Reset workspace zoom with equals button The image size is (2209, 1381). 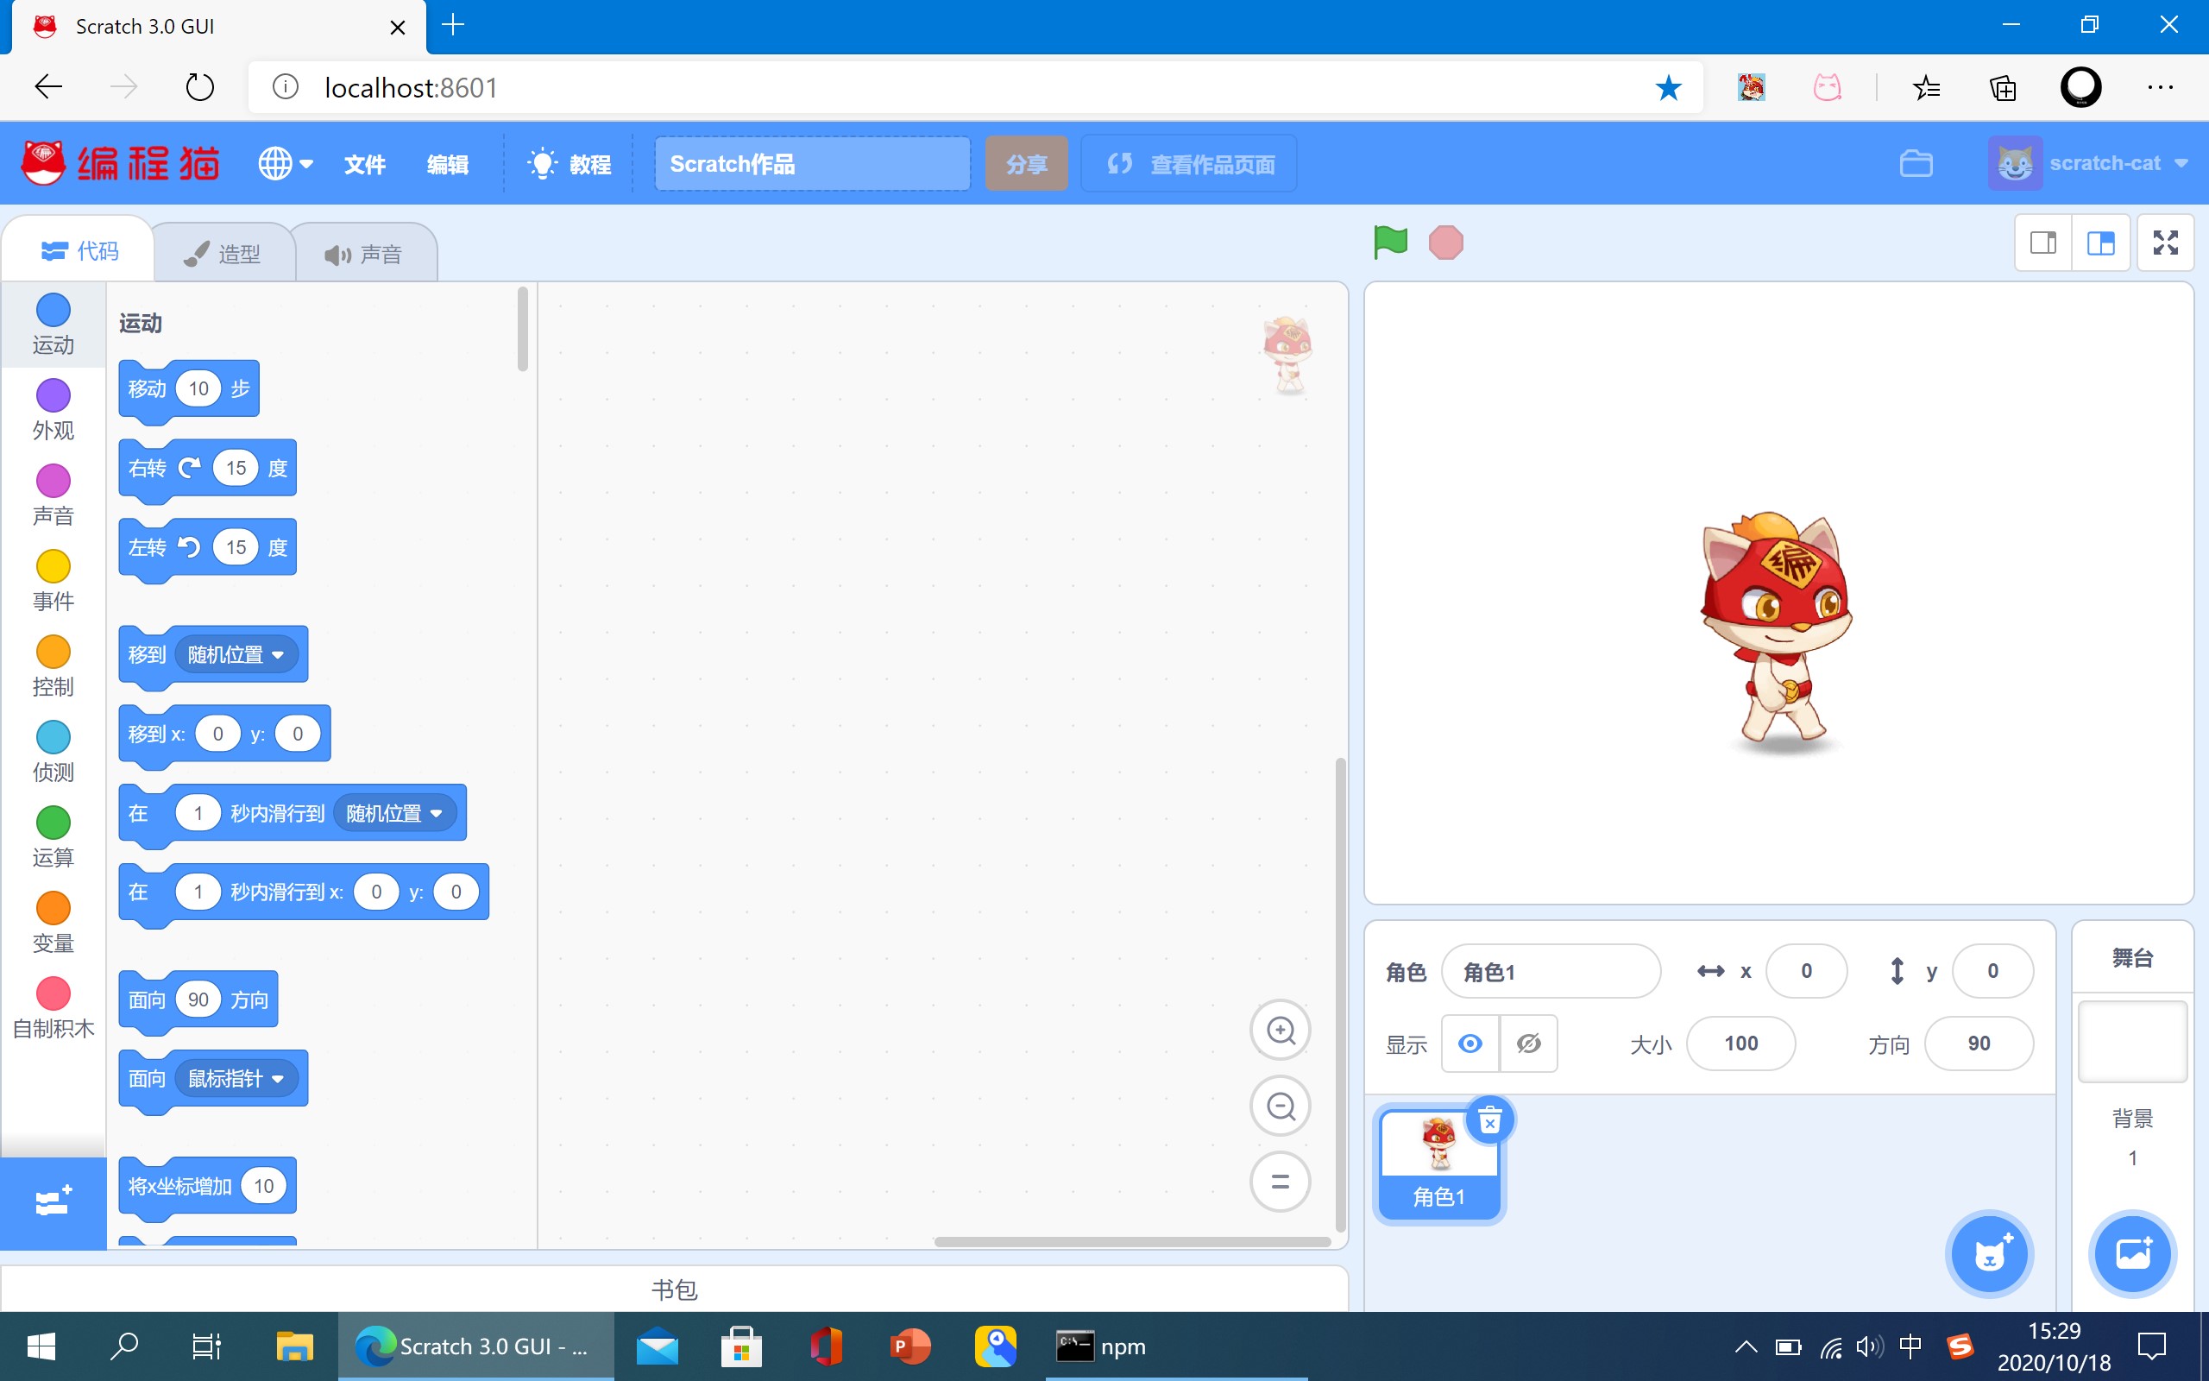point(1281,1182)
